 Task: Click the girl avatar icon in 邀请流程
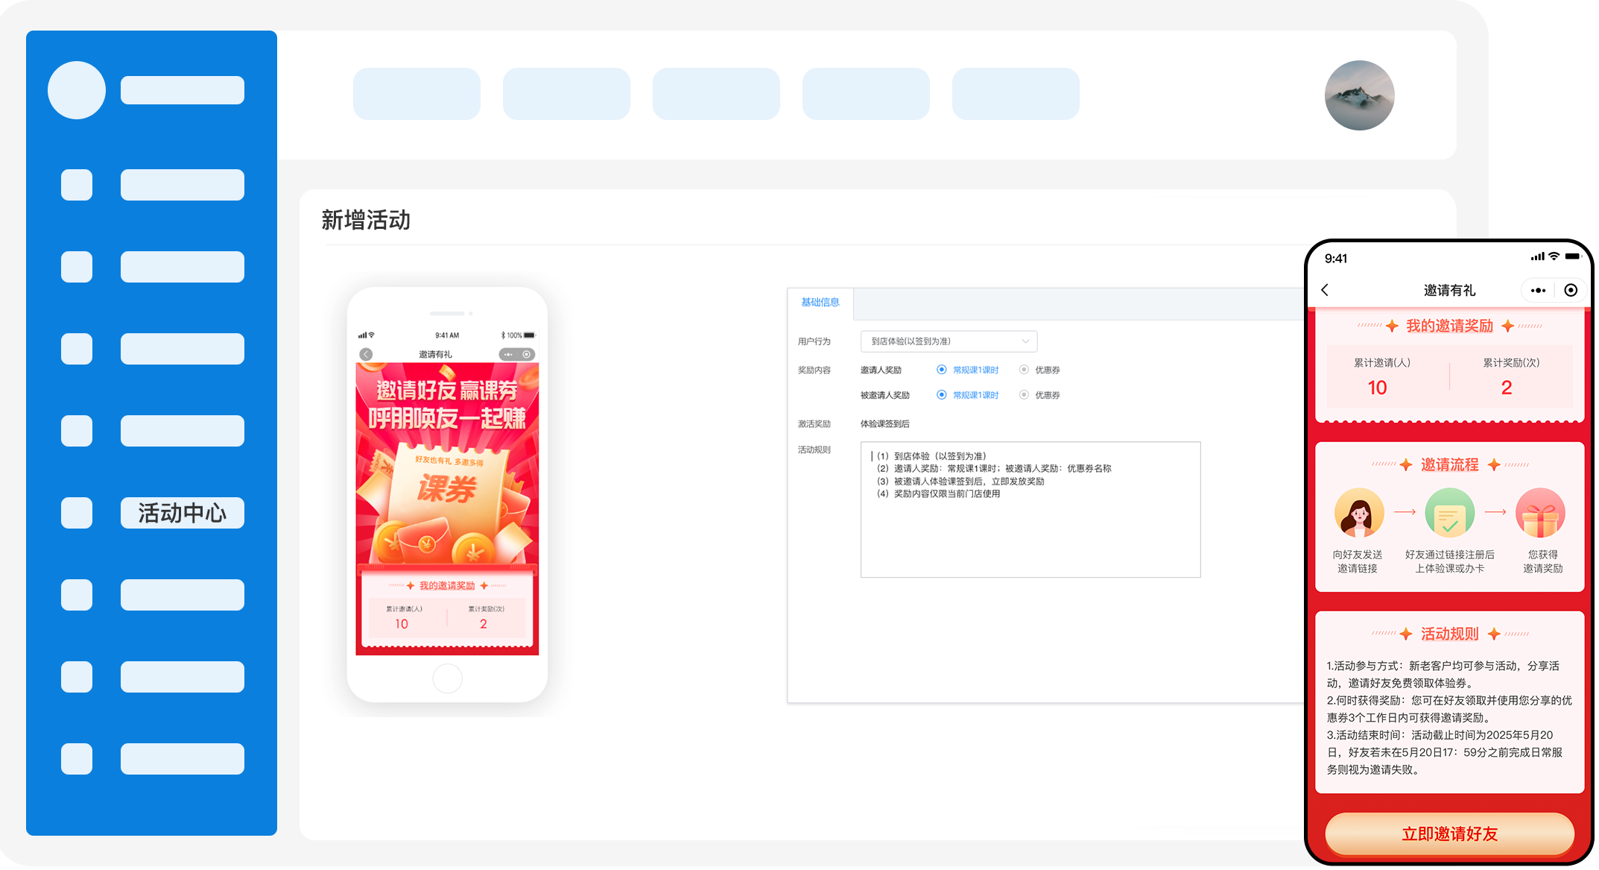[x=1359, y=513]
